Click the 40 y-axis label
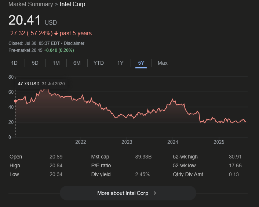The image size is (259, 207). point(11,107)
